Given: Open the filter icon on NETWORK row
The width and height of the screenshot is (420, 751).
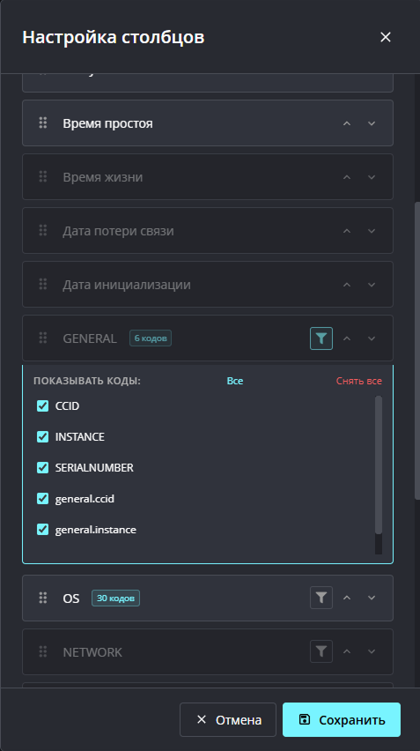Looking at the screenshot, I should [321, 651].
